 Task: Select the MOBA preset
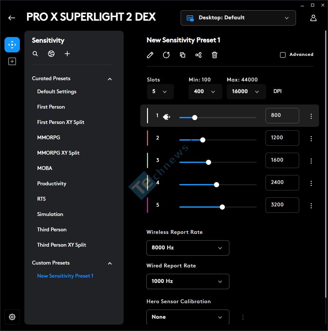tap(45, 168)
